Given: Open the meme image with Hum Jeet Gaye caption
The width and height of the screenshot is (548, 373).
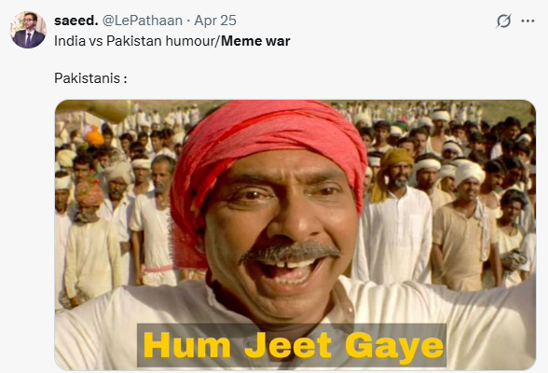Looking at the screenshot, I should pyautogui.click(x=295, y=235).
